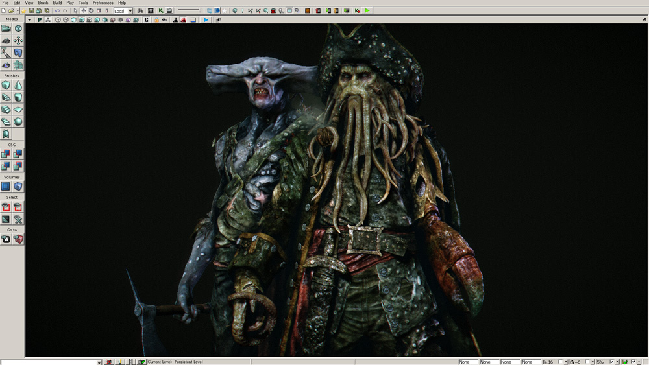Open the File menu

[5, 3]
